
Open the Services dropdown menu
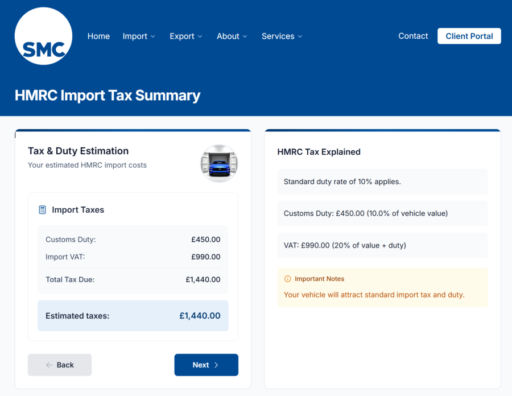pos(282,36)
